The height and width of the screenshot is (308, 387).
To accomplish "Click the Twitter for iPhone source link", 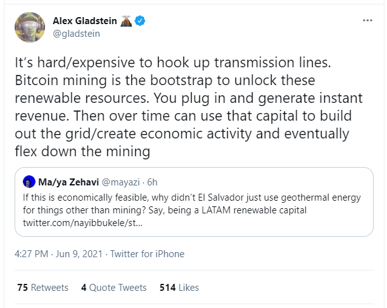I will pyautogui.click(x=147, y=254).
